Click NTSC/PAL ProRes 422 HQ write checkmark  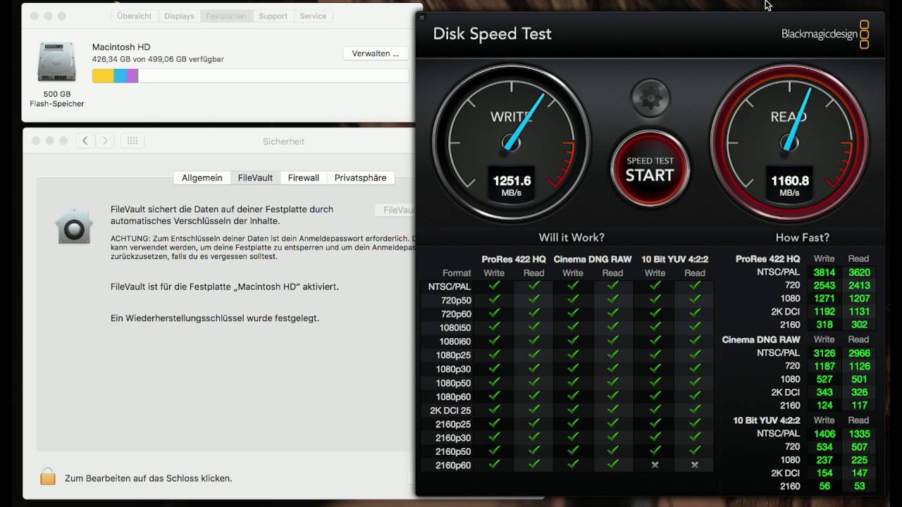[494, 286]
